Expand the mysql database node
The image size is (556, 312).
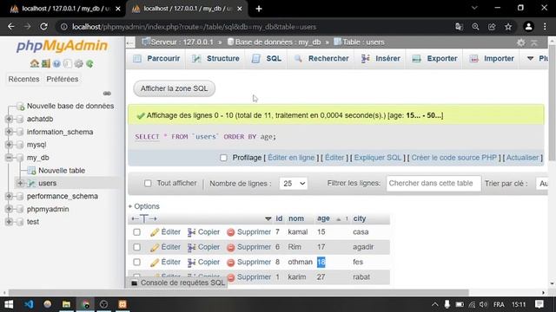[x=9, y=145]
